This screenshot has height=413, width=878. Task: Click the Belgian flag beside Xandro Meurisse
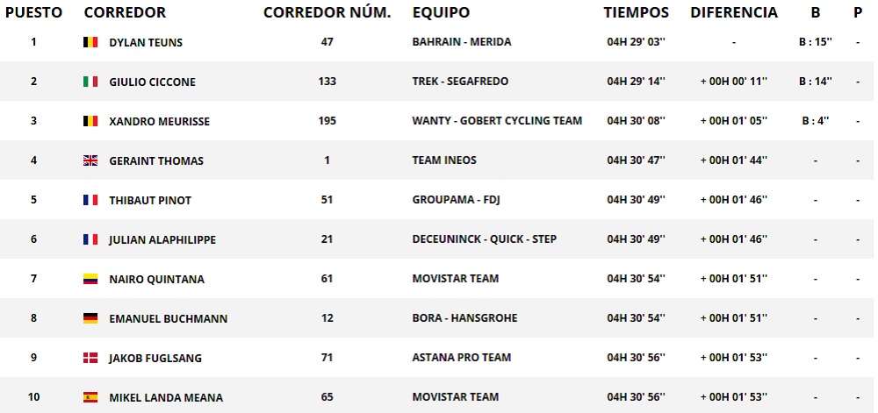point(90,121)
